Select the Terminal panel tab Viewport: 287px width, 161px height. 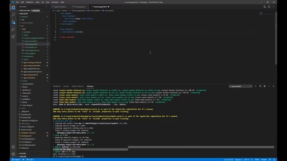[x=90, y=86]
